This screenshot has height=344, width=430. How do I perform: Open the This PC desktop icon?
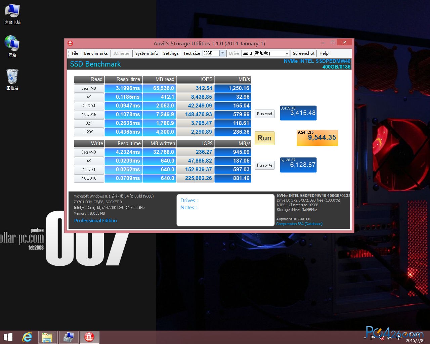coord(12,14)
